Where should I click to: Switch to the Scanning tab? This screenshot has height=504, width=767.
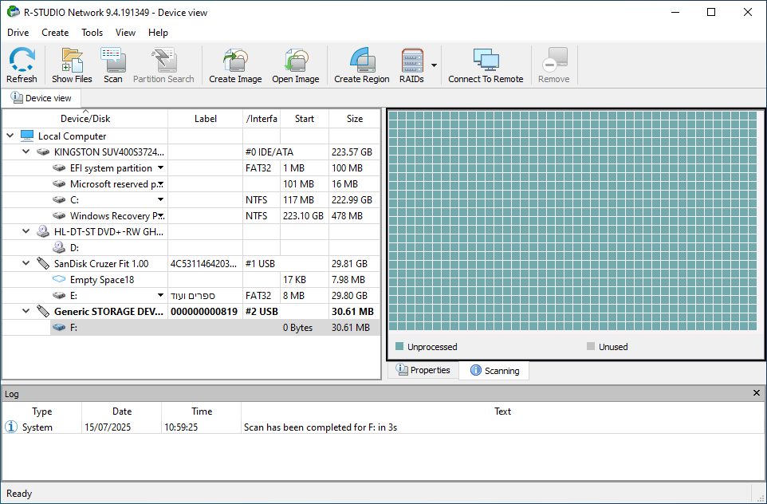(x=494, y=370)
